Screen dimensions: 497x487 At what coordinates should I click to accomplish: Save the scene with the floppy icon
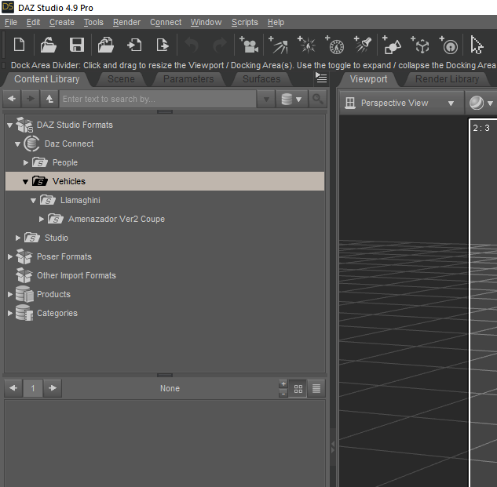click(x=77, y=45)
